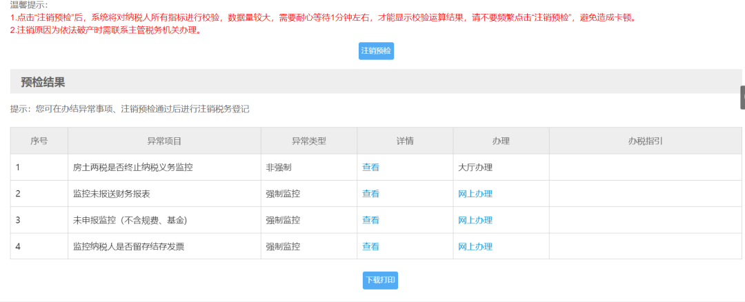The image size is (745, 302).
Task: Select the 办税指引 column header
Action: (645, 141)
